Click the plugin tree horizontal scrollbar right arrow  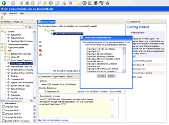pos(31,100)
